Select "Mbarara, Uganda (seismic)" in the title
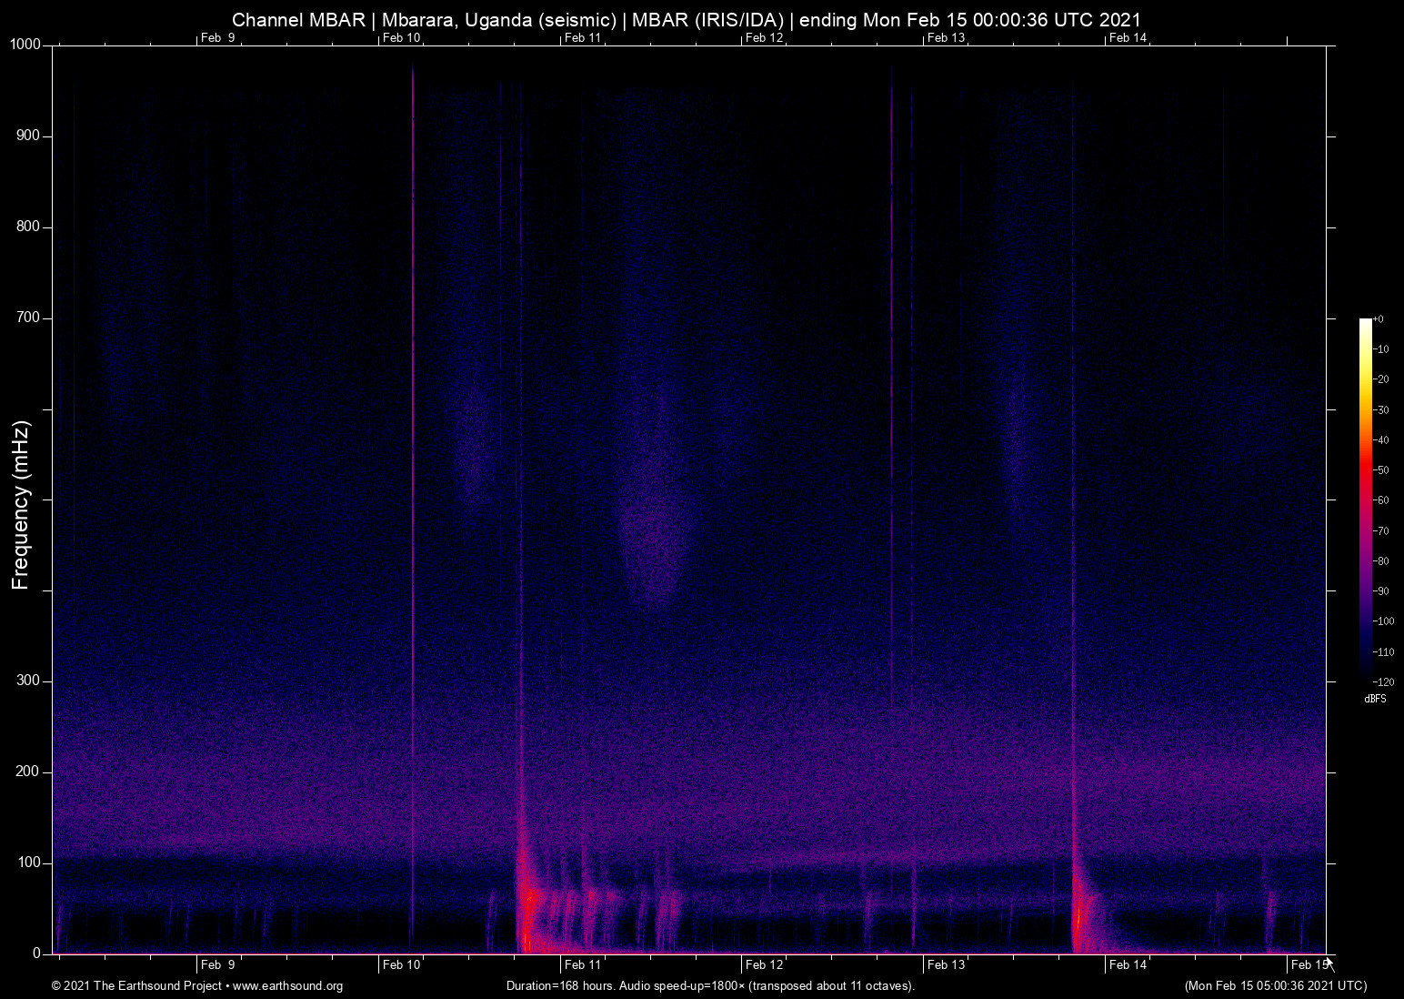The width and height of the screenshot is (1404, 999). tap(498, 20)
